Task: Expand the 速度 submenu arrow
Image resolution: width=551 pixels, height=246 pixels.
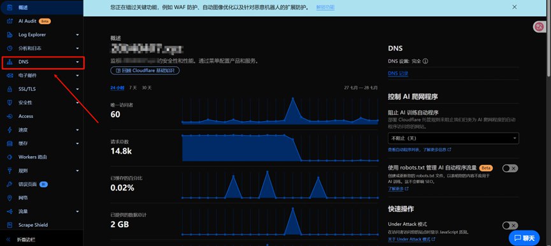Action: click(77, 129)
